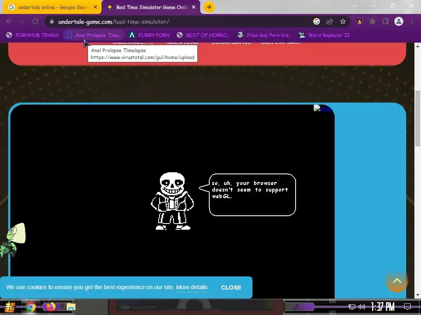
Task: Go back to the previous page
Action: tap(9, 22)
